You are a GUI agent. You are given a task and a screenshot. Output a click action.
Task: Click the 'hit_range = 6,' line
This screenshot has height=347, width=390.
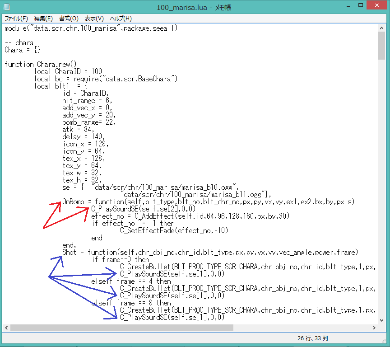pos(87,100)
